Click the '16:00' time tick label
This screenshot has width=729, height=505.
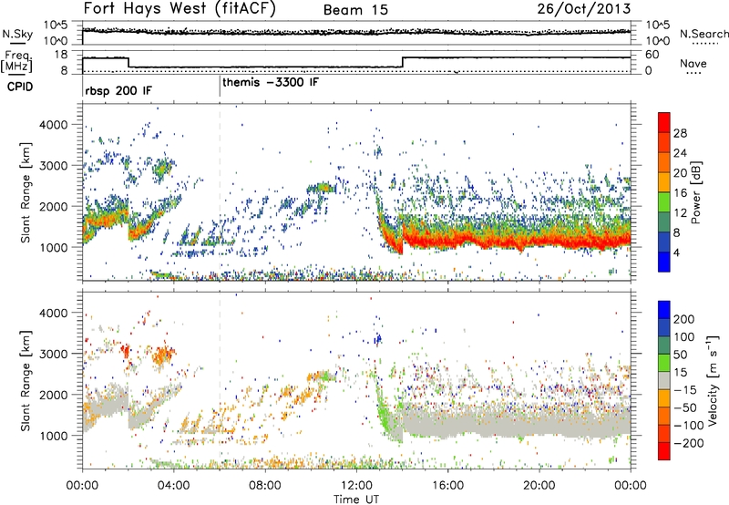(447, 486)
